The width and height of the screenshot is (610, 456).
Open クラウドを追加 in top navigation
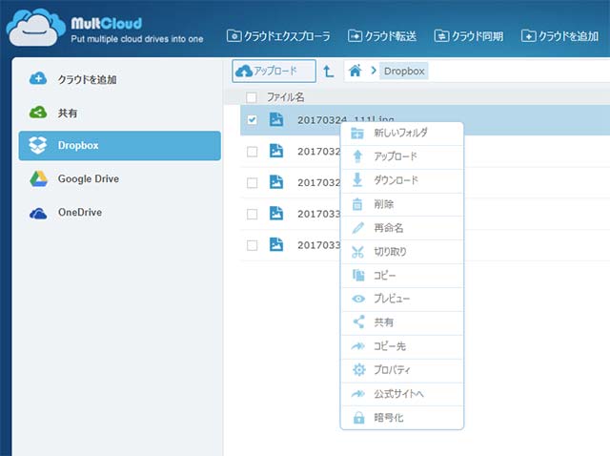click(x=559, y=36)
